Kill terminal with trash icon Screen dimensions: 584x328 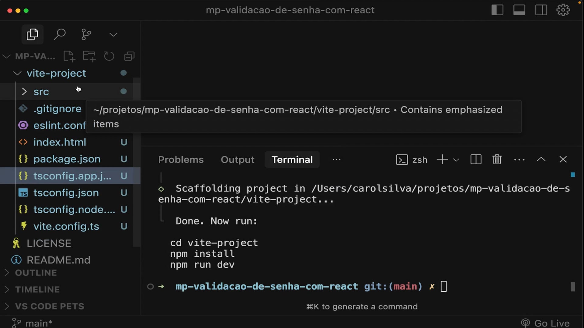497,159
